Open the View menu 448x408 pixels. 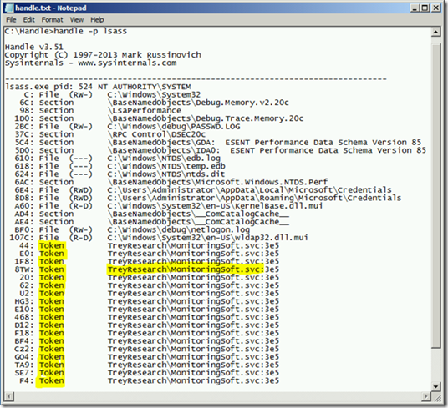tap(77, 20)
